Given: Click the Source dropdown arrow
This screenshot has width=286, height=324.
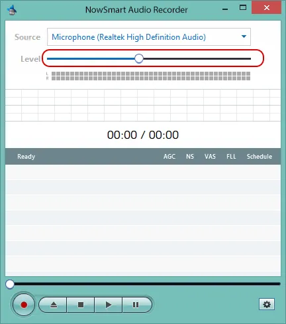Looking at the screenshot, I should pos(244,37).
